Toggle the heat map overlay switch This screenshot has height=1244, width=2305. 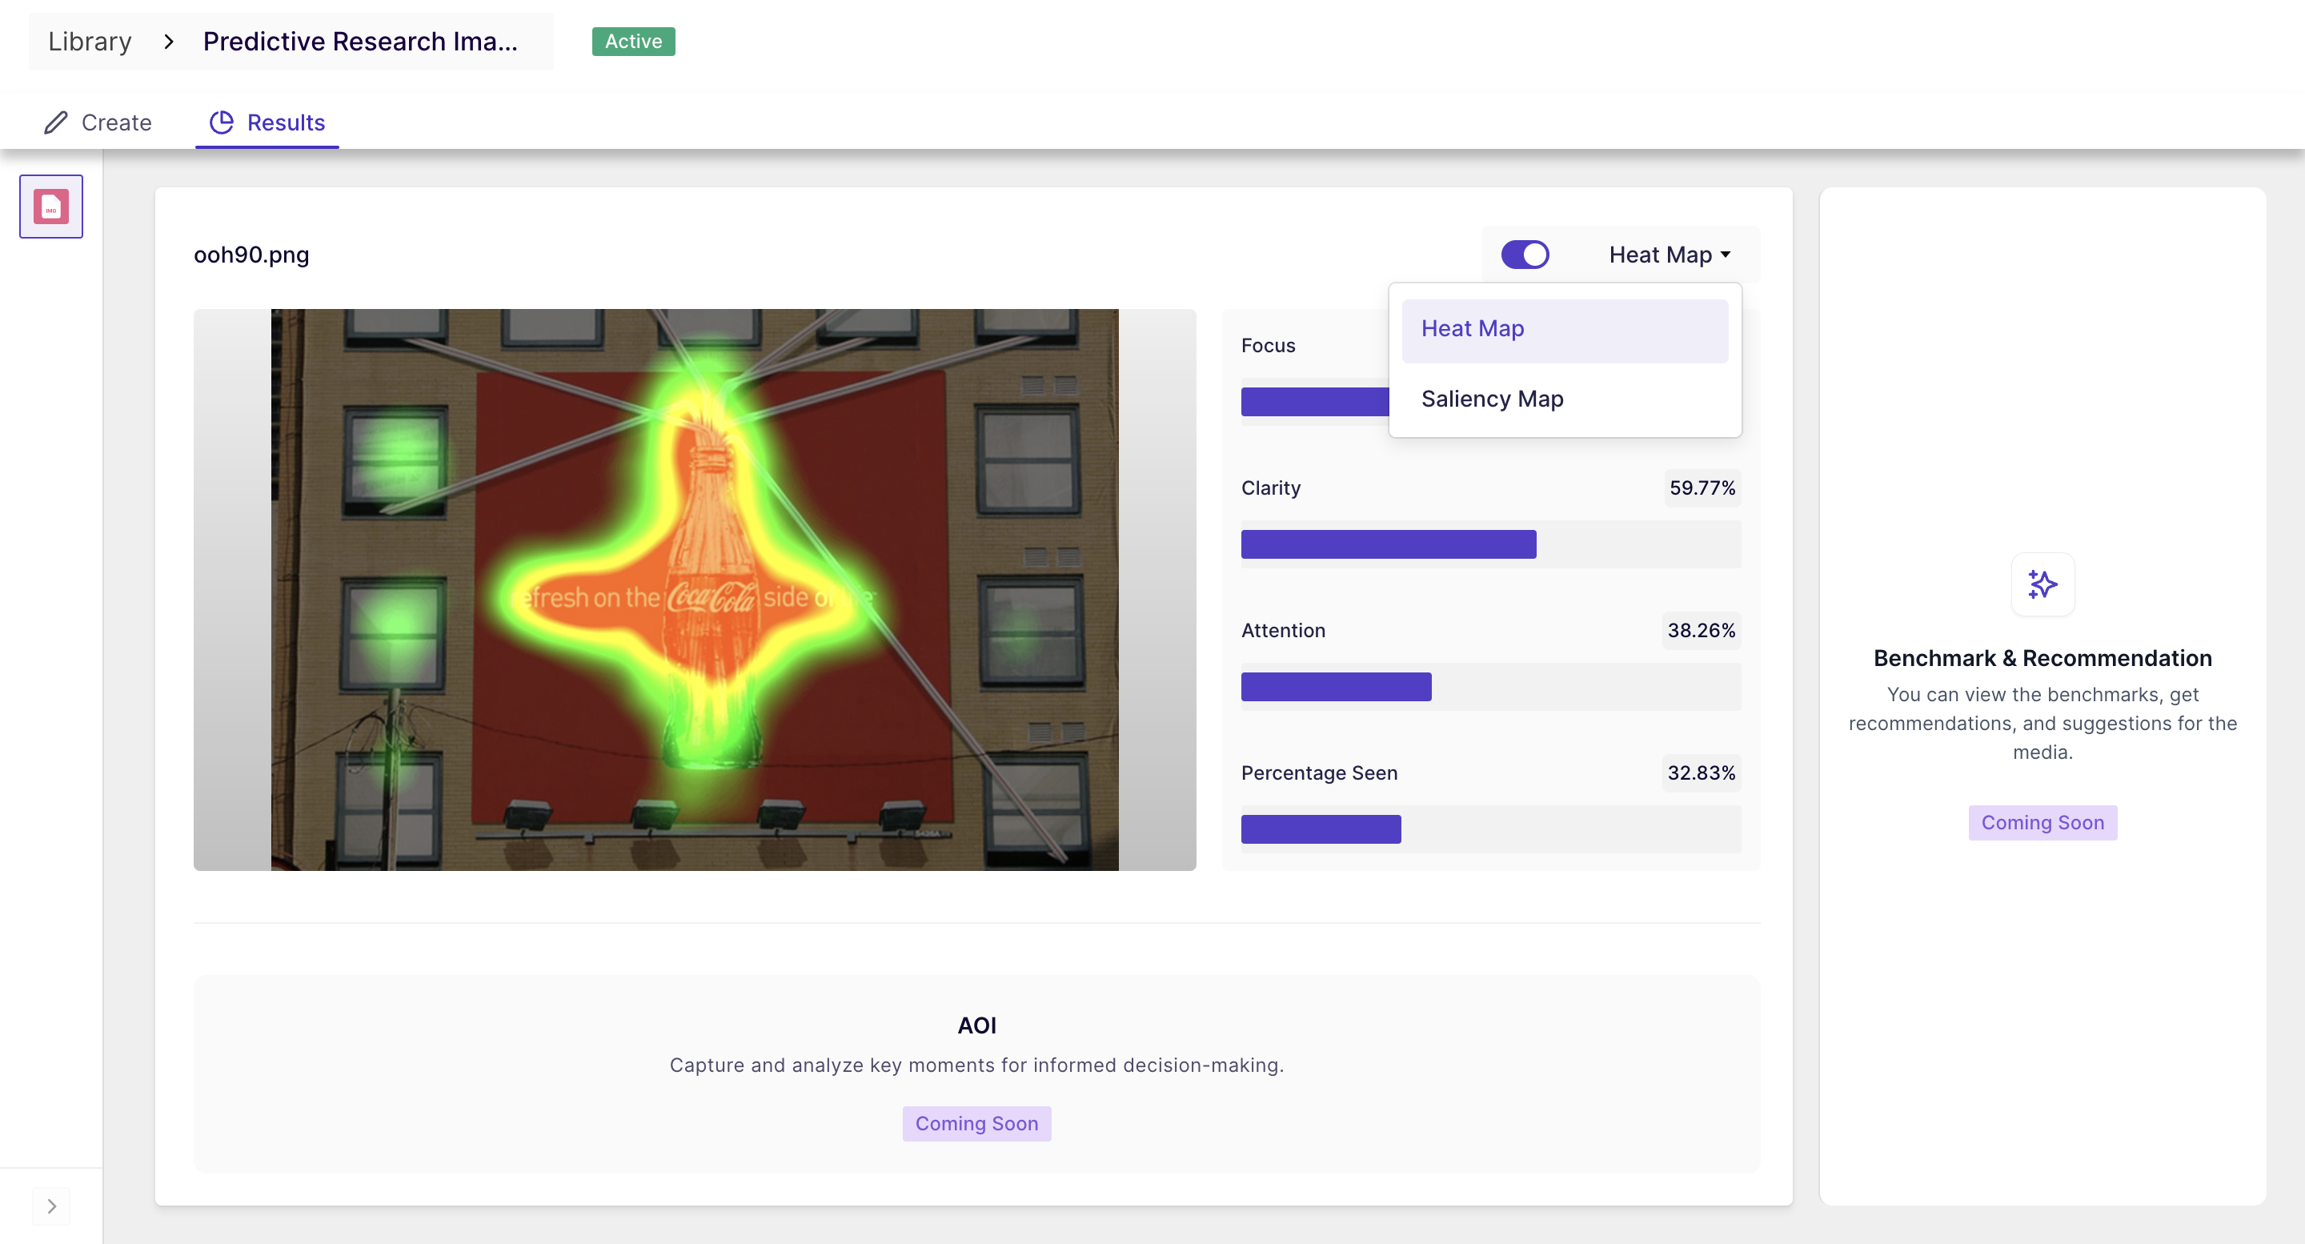[x=1525, y=255]
